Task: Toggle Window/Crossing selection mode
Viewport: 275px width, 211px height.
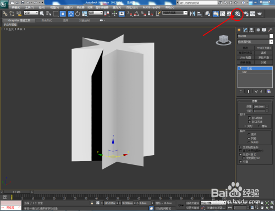Action: click(63, 14)
